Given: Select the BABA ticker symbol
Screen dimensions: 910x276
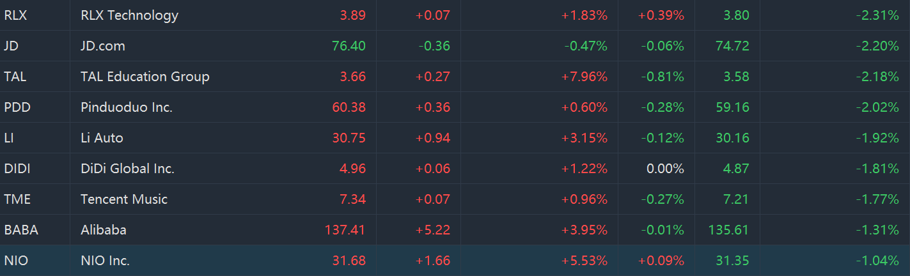Looking at the screenshot, I should pos(21,230).
